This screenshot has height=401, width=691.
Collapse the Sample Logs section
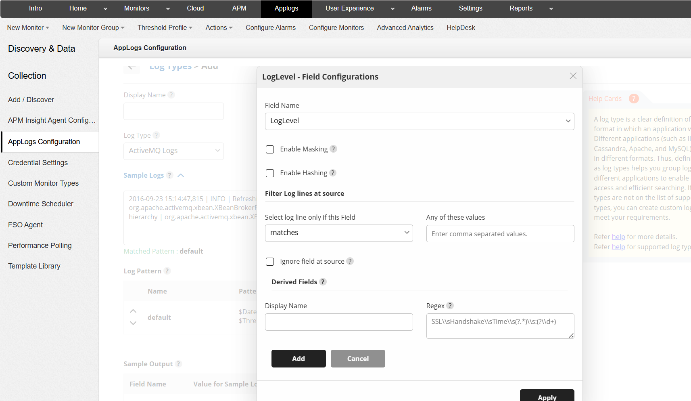pos(180,175)
